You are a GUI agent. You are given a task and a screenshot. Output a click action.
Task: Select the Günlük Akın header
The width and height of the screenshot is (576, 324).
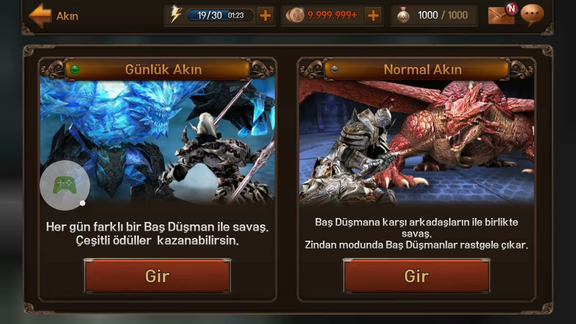pos(157,69)
